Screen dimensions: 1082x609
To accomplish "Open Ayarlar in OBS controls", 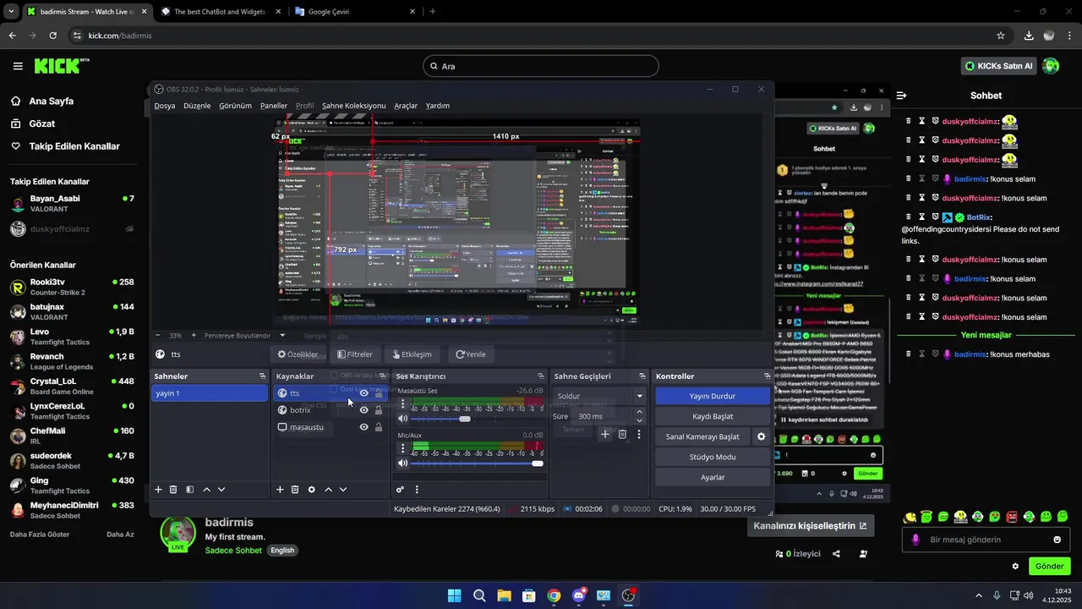I will click(x=713, y=477).
